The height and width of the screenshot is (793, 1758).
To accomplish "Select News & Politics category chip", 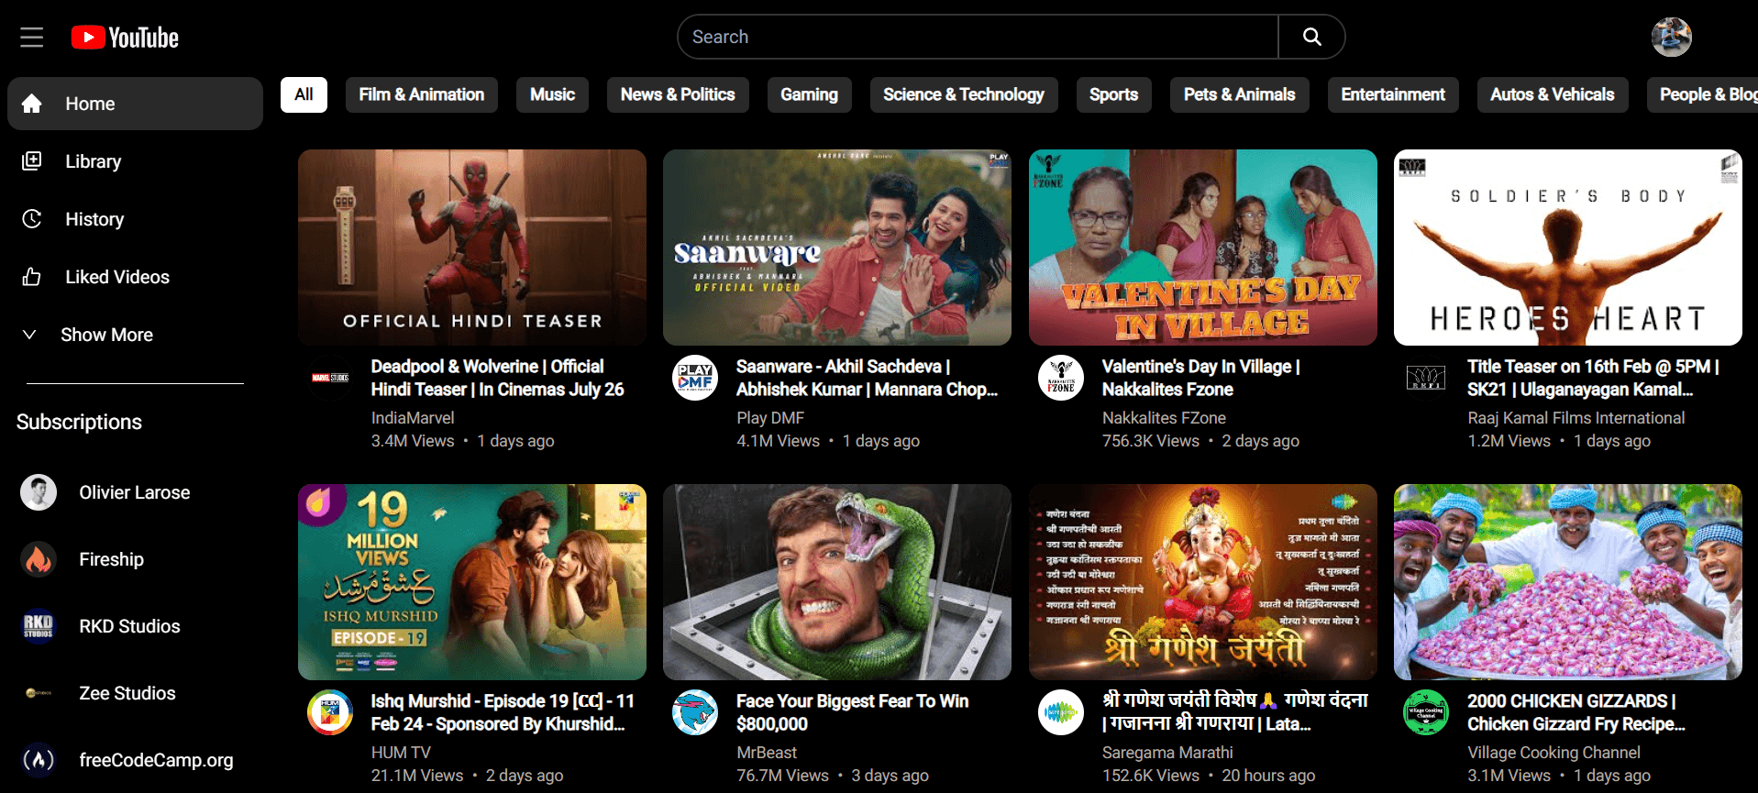I will click(678, 94).
